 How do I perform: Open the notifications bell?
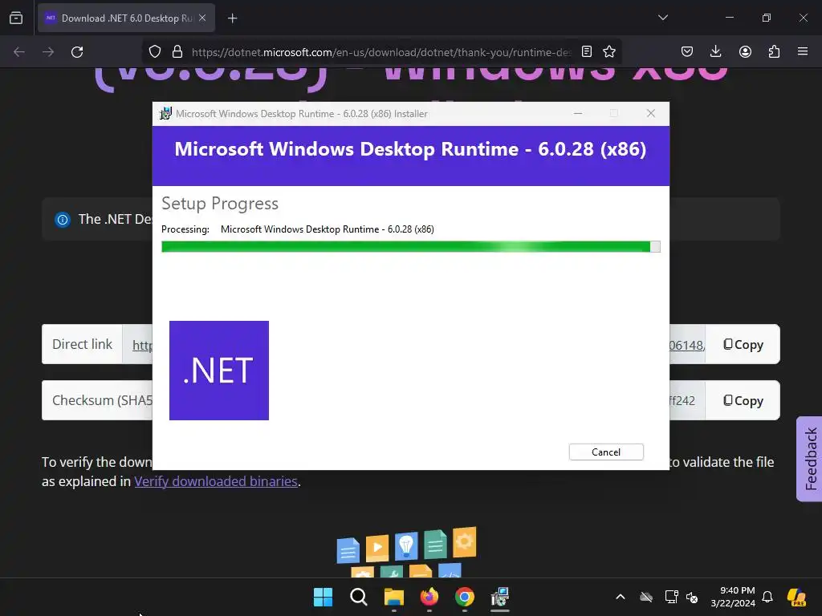[x=767, y=597]
